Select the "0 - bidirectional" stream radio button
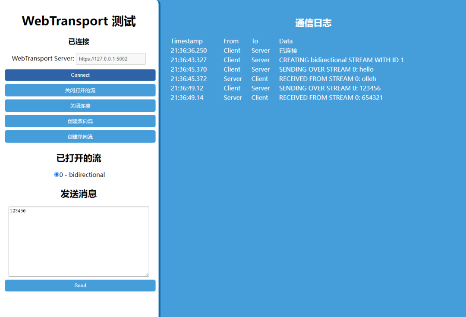Image resolution: width=466 pixels, height=317 pixels. tap(57, 174)
